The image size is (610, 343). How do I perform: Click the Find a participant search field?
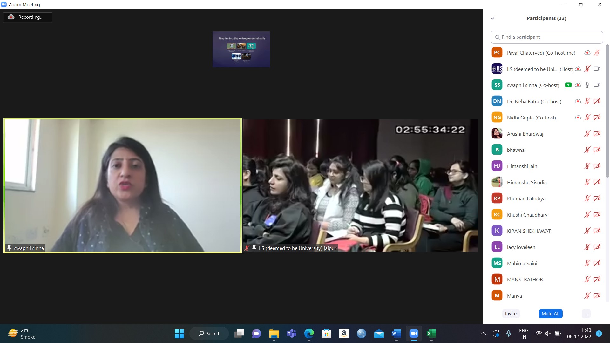click(546, 37)
